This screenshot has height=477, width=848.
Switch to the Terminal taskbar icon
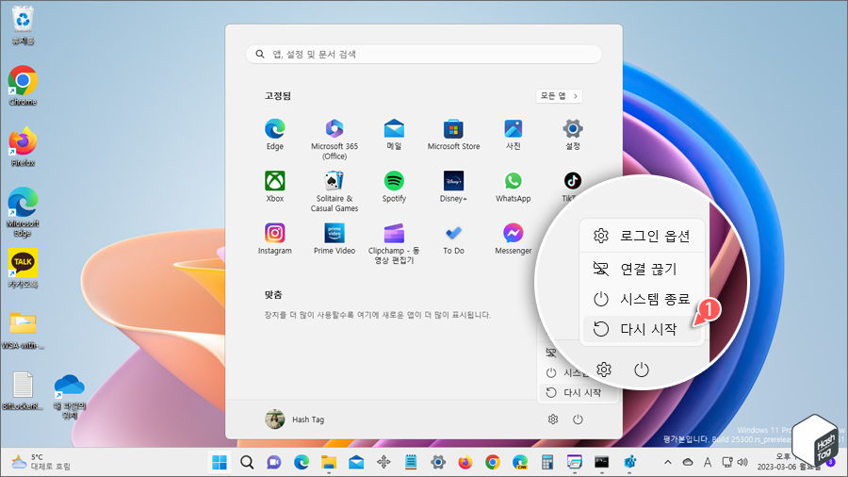tap(601, 463)
